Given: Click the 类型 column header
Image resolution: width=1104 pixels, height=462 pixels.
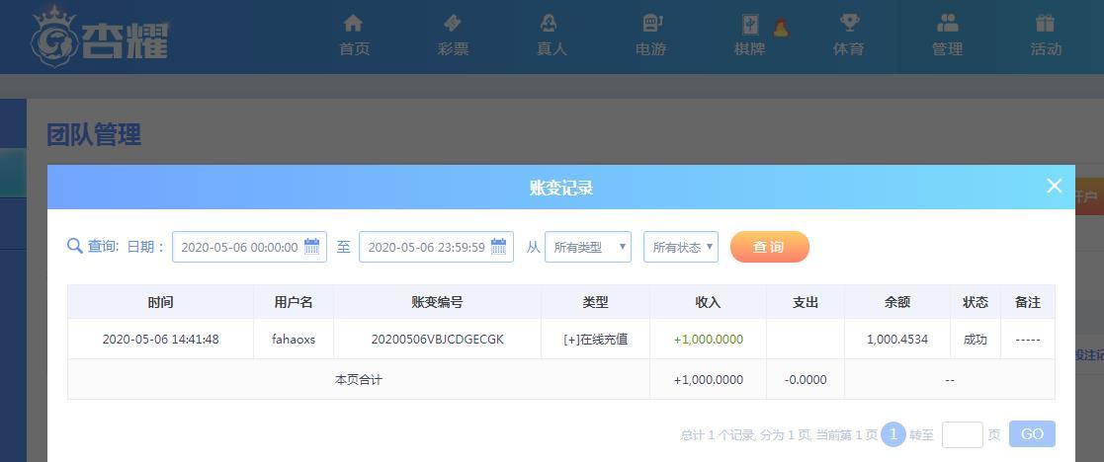Looking at the screenshot, I should click(x=596, y=302).
